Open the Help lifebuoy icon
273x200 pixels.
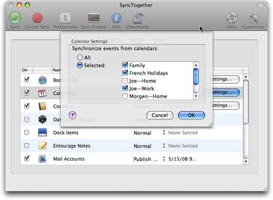pos(232,18)
